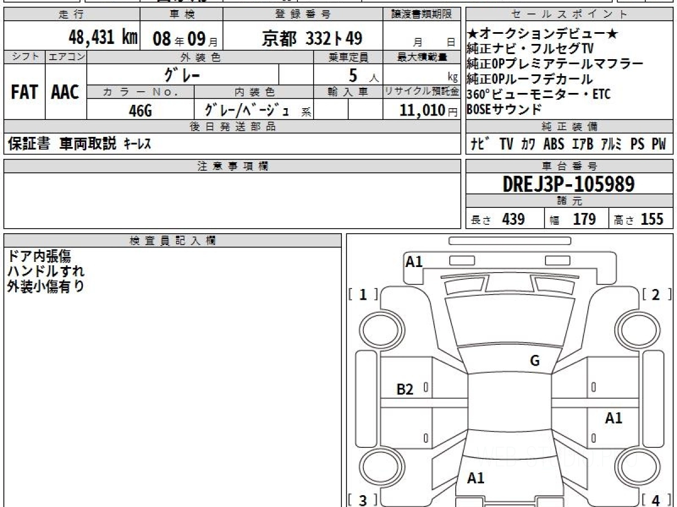Select chassis number DREJ3P-105989
Image resolution: width=677 pixels, height=507 pixels.
click(569, 184)
